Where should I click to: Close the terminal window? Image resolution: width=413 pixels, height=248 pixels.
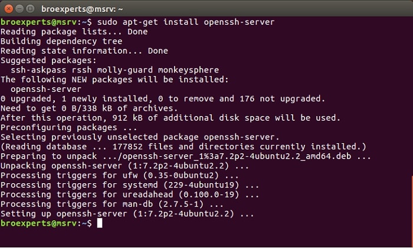(x=8, y=8)
